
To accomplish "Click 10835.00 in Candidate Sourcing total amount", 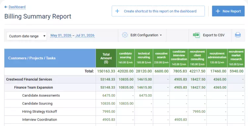I will coord(108,103).
